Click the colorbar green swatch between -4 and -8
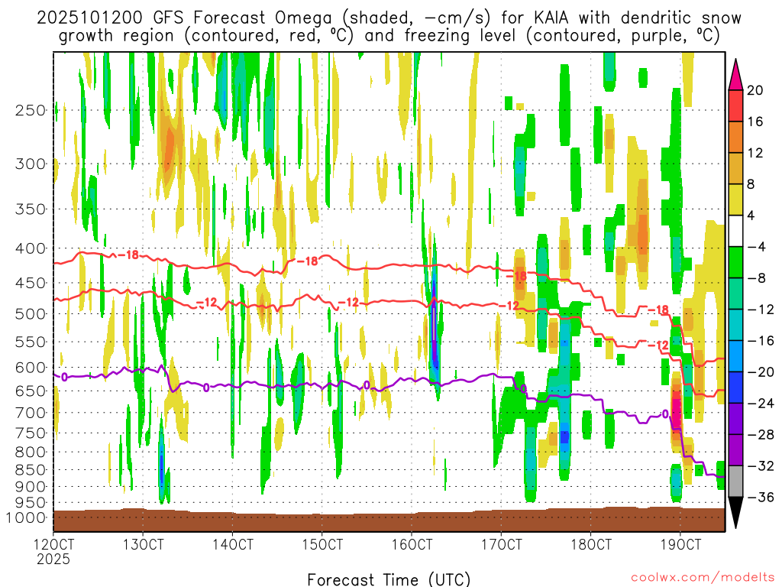 pos(735,263)
